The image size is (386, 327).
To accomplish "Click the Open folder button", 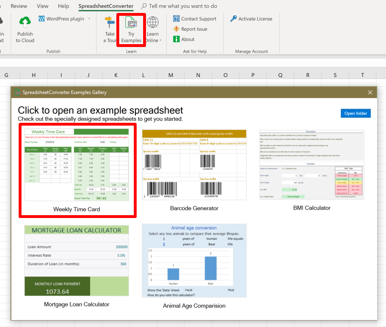I will coord(356,113).
